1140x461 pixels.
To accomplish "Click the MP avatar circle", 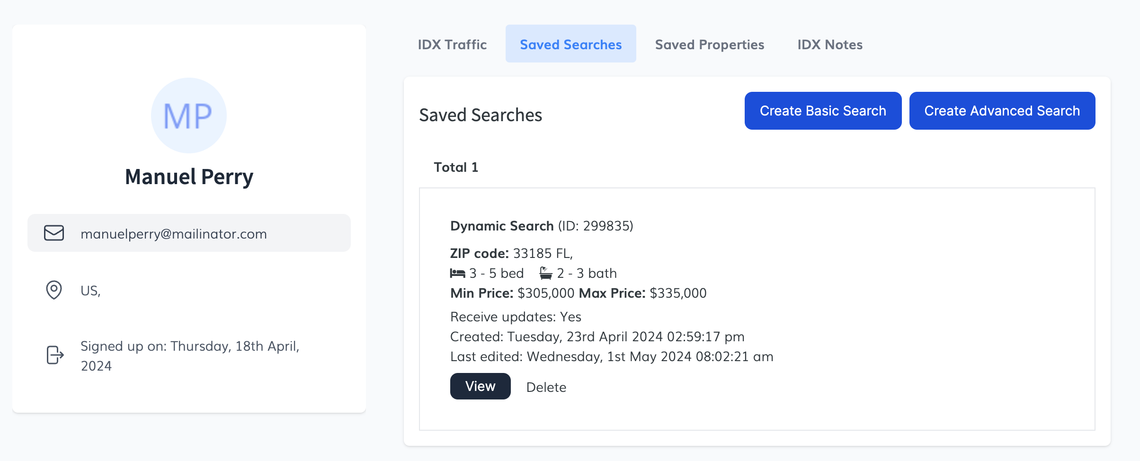I will (x=188, y=115).
